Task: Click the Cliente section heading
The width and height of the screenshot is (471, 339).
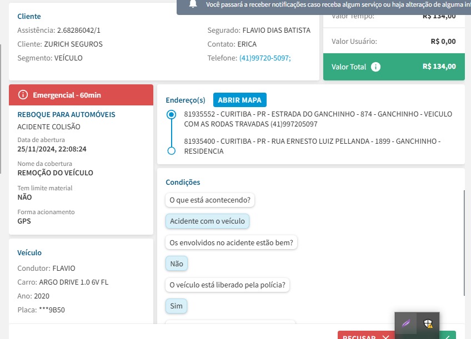Action: (x=29, y=16)
